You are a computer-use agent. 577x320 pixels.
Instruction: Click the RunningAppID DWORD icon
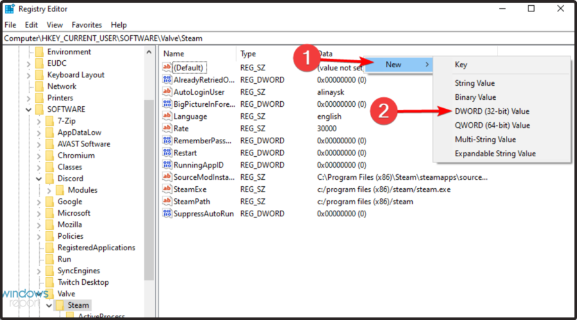(x=167, y=164)
